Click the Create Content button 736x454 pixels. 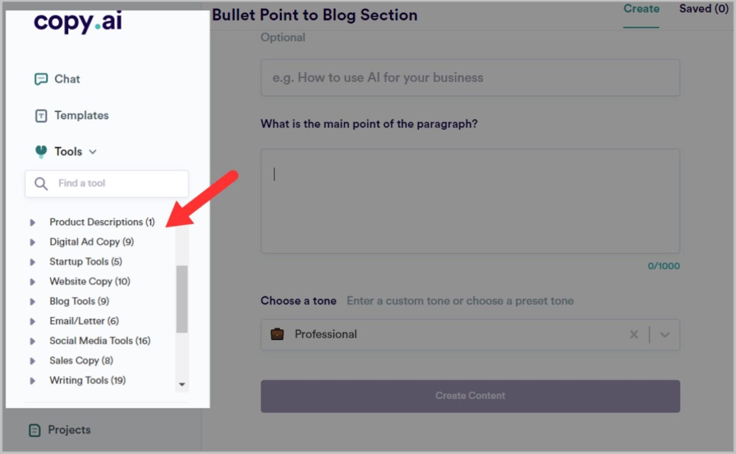point(470,396)
